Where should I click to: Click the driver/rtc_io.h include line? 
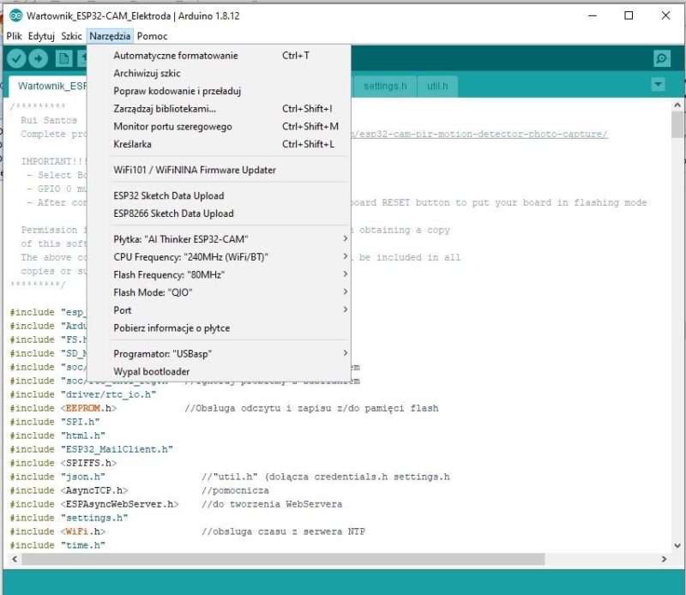(x=82, y=394)
